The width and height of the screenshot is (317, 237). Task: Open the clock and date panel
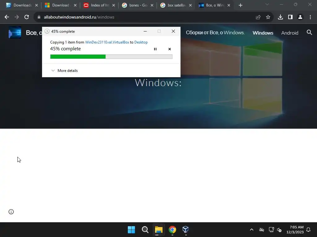(x=295, y=230)
